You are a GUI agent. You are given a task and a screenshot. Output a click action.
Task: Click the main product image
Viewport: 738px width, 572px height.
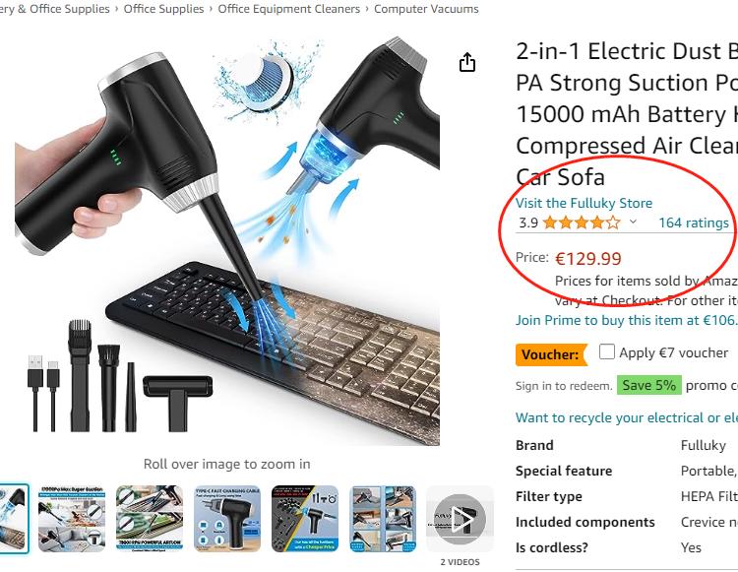coord(227,240)
